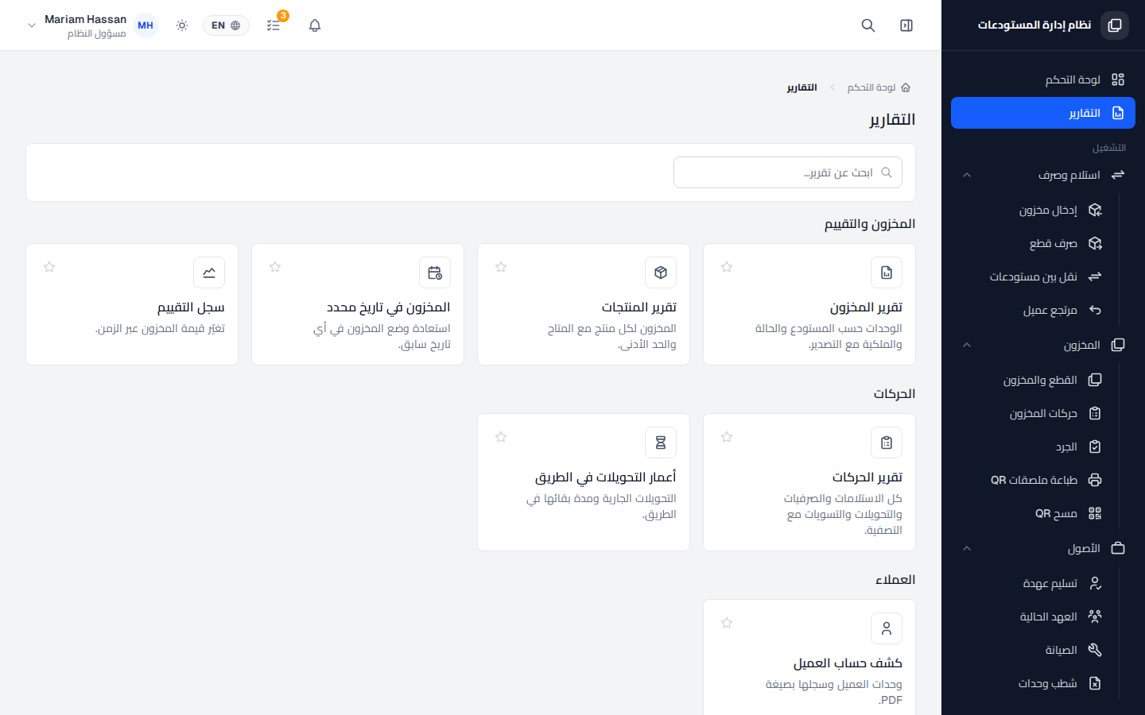Click the warehouse system logo icon
The height and width of the screenshot is (715, 1145).
tap(1115, 25)
